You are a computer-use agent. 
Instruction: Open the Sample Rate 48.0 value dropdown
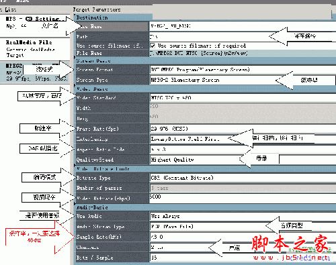pos(243,237)
